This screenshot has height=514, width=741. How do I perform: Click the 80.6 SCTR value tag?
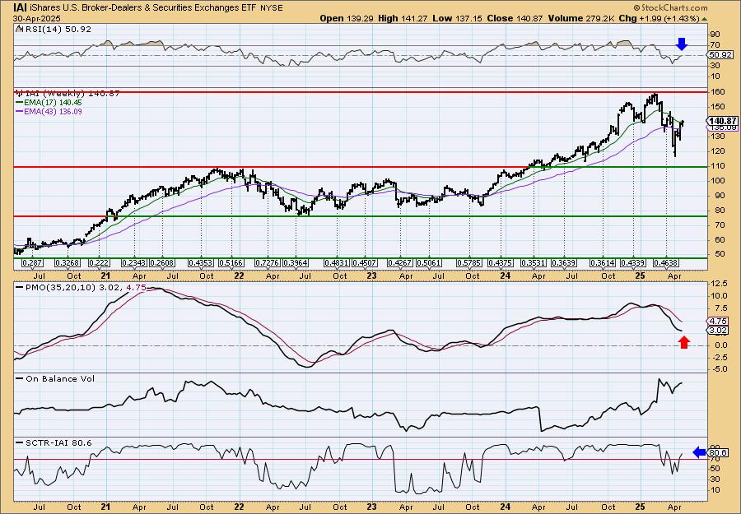pos(718,453)
